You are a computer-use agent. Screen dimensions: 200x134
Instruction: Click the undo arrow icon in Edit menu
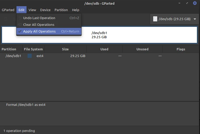pyautogui.click(x=20, y=18)
